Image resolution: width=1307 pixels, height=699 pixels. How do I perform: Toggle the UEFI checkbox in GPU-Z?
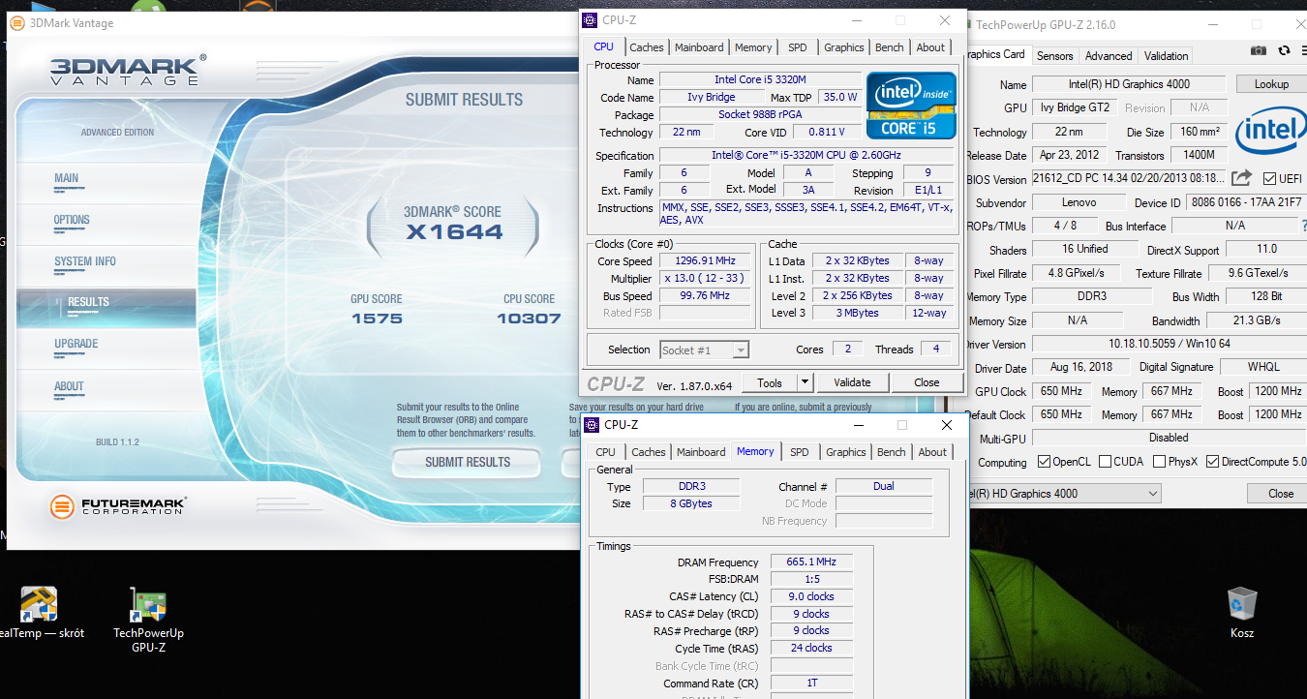1270,179
